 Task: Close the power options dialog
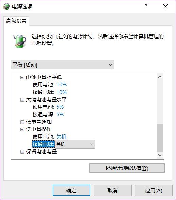click(165, 6)
